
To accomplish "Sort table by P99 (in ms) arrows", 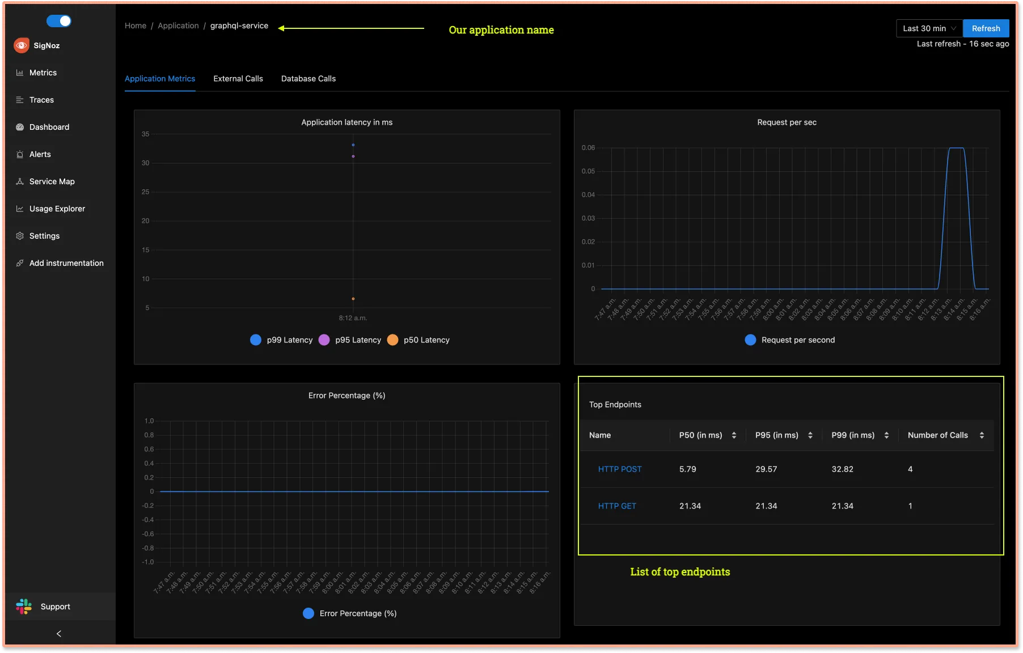I will click(886, 435).
